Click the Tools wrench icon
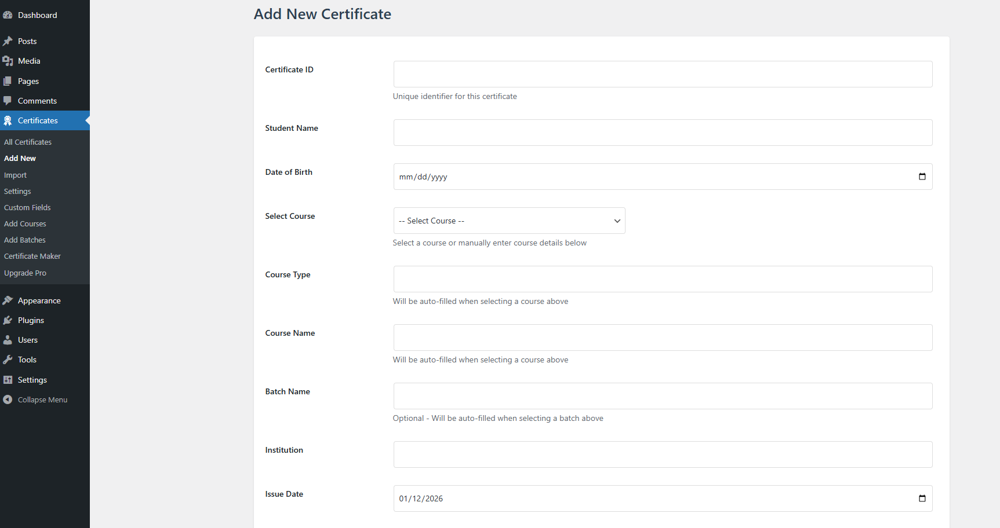 9,360
